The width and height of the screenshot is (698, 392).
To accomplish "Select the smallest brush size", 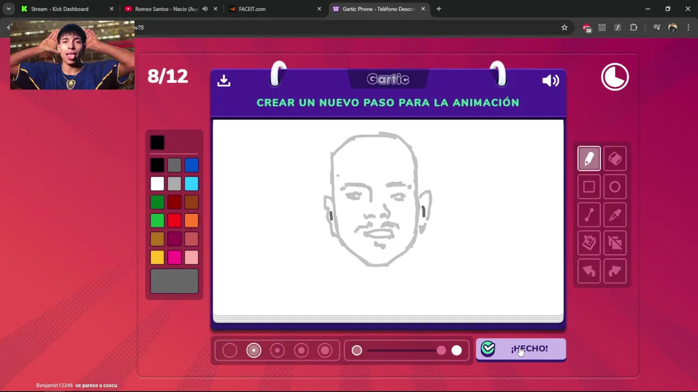I will [230, 350].
